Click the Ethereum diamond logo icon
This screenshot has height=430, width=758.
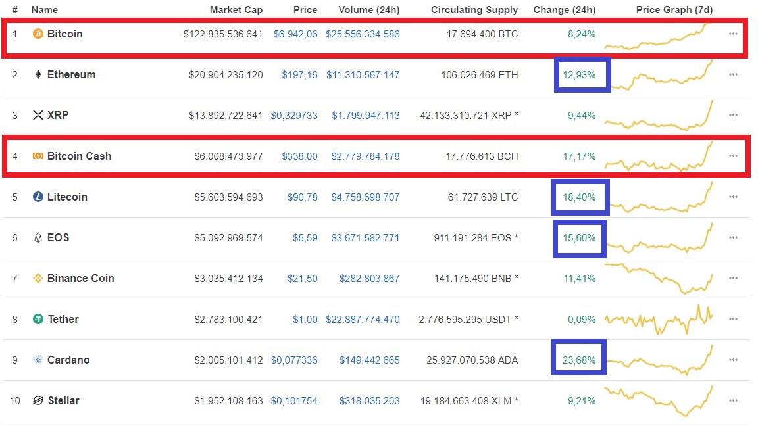(x=38, y=74)
